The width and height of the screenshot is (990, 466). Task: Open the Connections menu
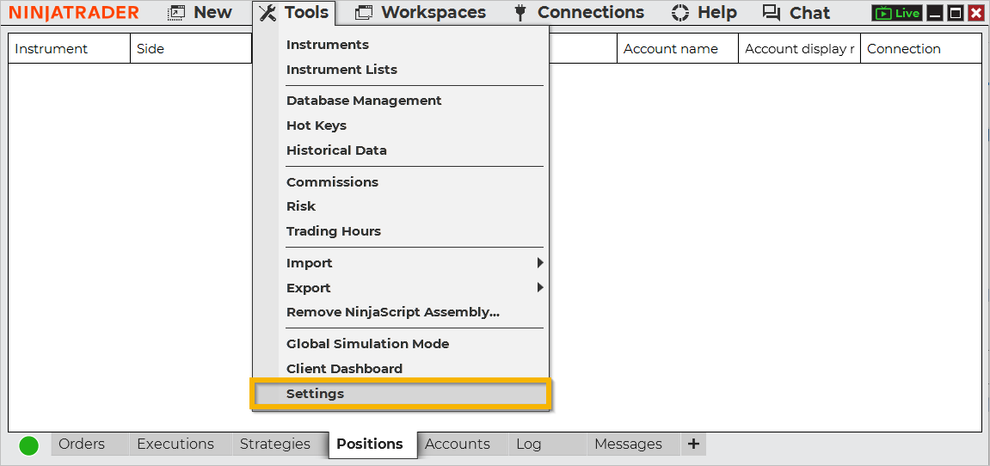(x=580, y=13)
